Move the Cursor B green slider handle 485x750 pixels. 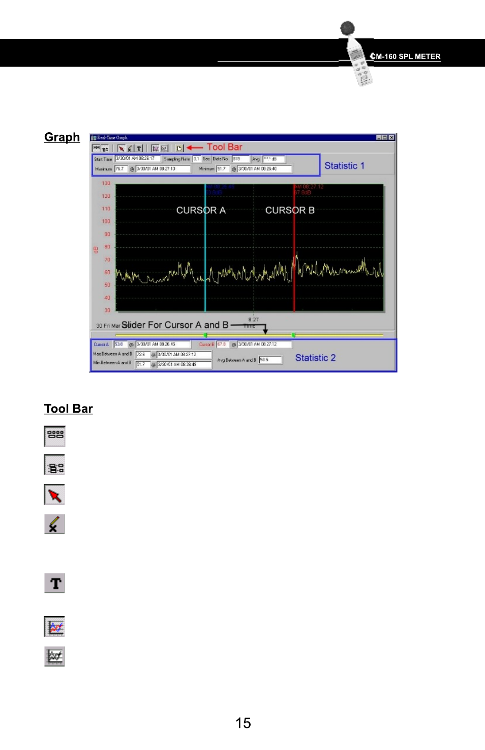294,335
